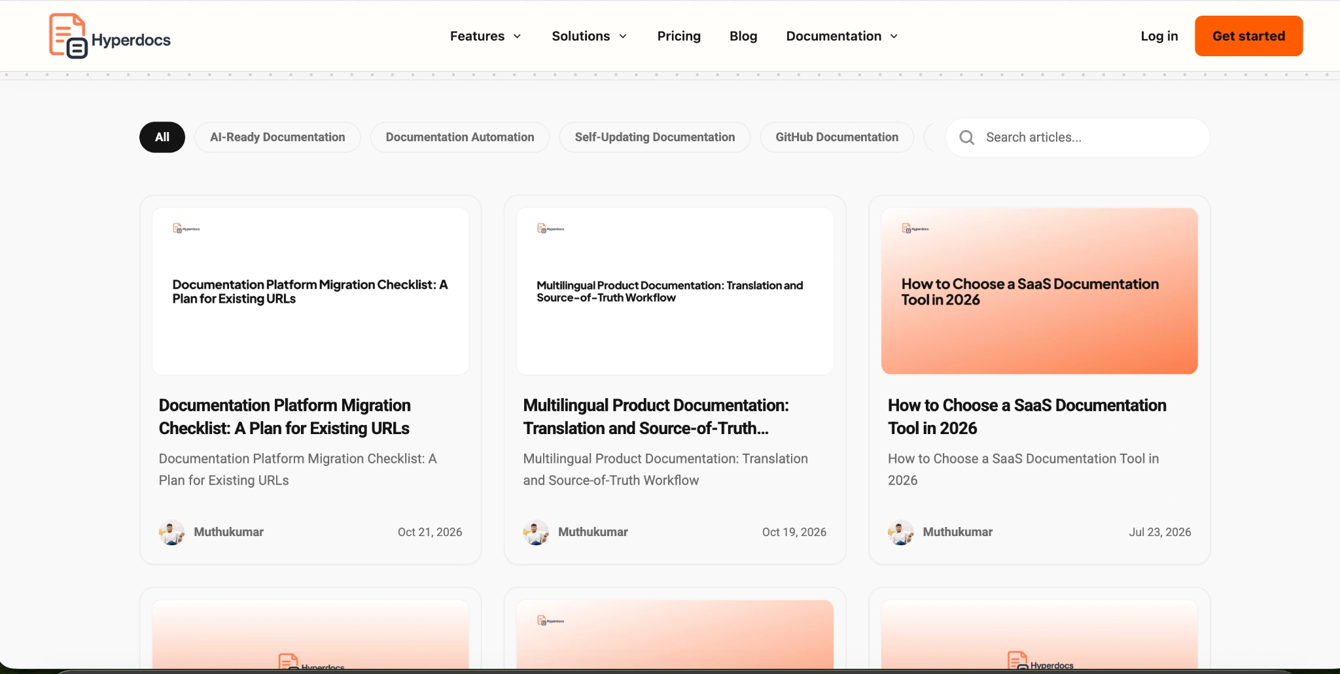Image resolution: width=1340 pixels, height=674 pixels.
Task: Click Muthukumar author name on Jul 23 card
Action: 957,532
